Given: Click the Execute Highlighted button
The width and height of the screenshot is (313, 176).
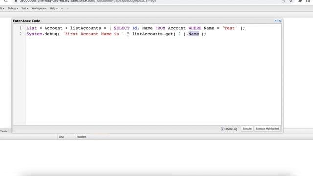Looking at the screenshot, I should pyautogui.click(x=268, y=129).
